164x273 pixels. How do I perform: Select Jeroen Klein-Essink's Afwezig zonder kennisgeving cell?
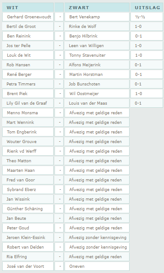tap(97, 237)
